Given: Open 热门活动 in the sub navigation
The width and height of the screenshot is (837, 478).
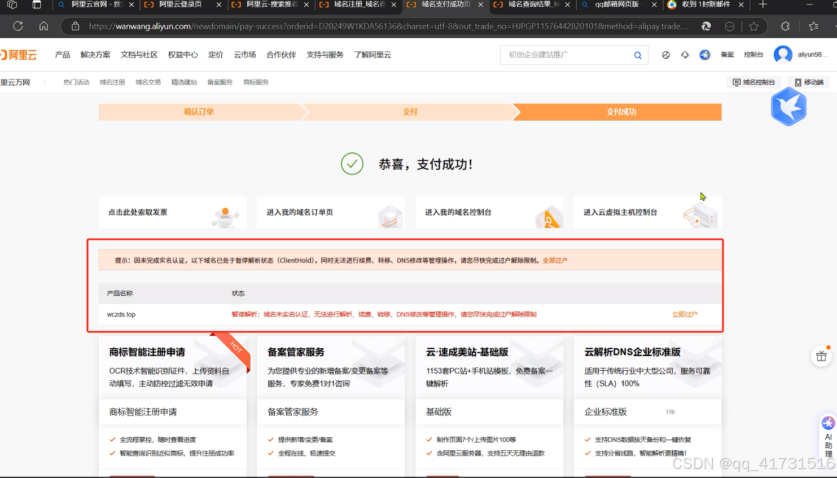Looking at the screenshot, I should coord(76,82).
